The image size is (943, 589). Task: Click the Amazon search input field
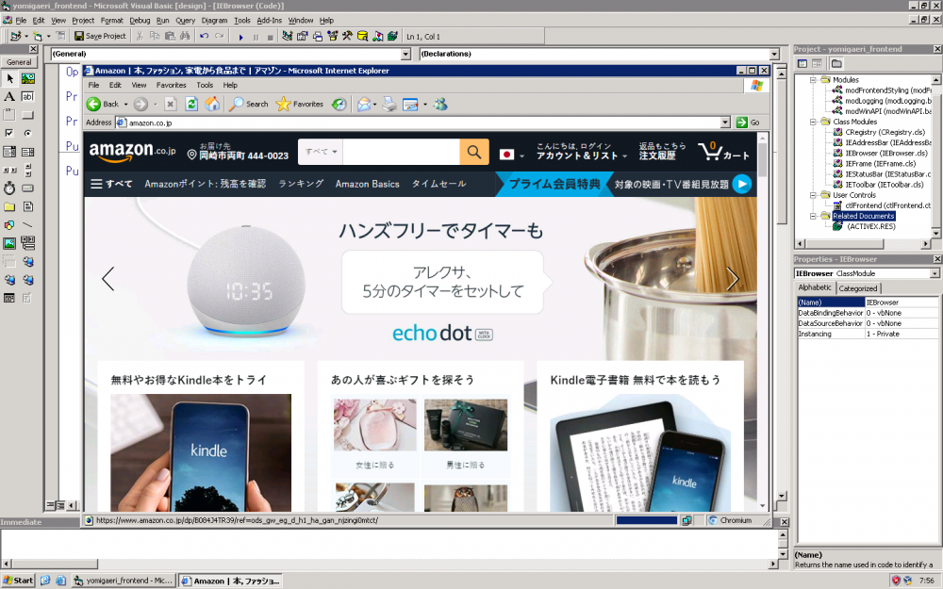click(x=403, y=152)
